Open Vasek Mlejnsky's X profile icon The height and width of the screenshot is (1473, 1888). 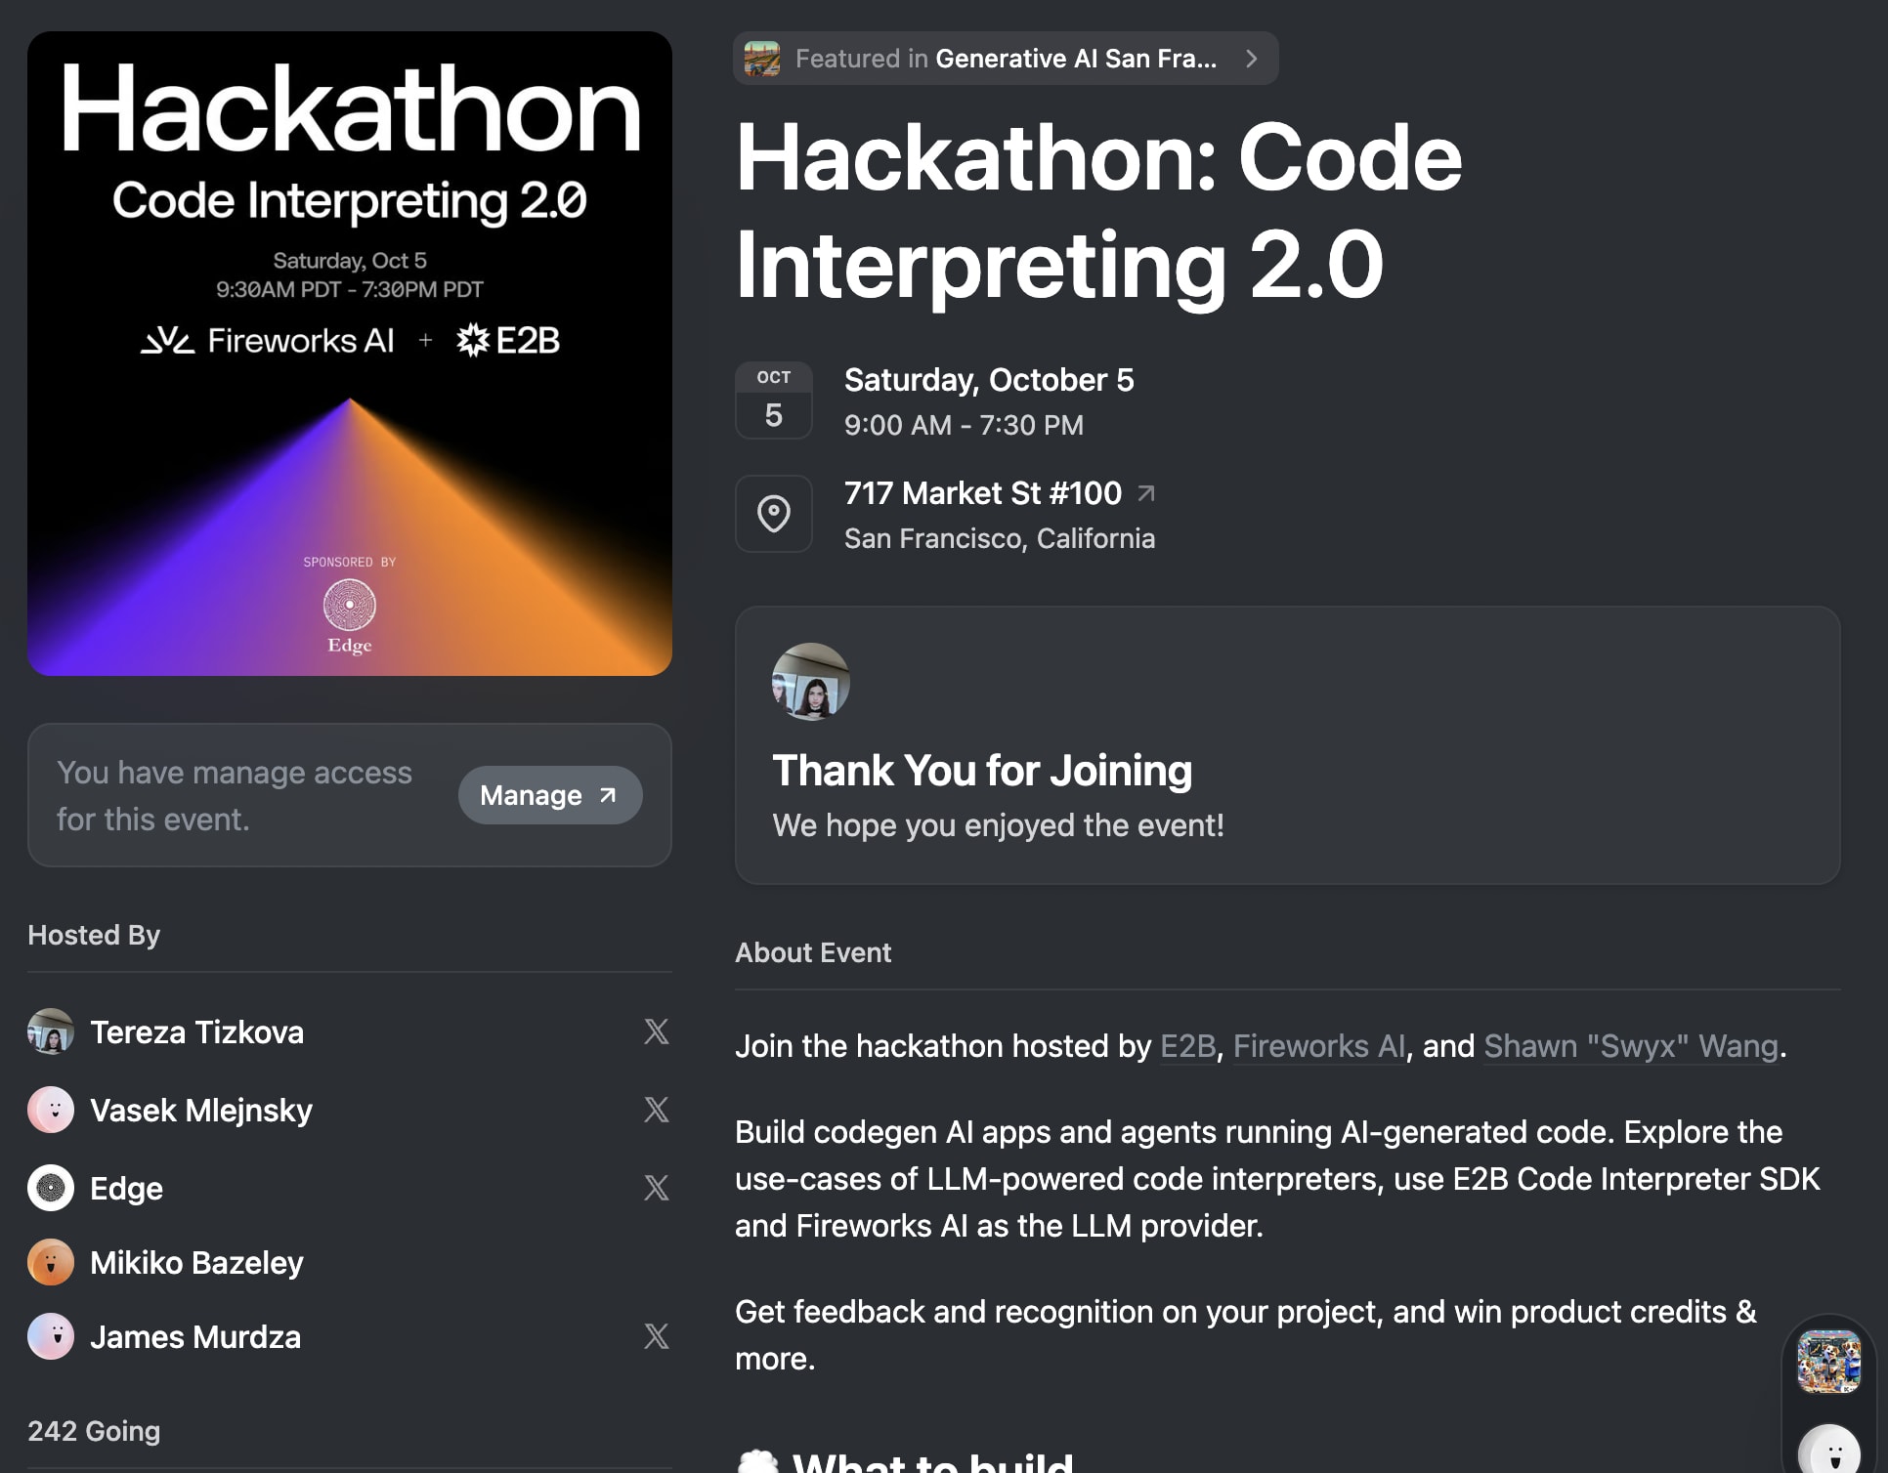click(657, 1110)
